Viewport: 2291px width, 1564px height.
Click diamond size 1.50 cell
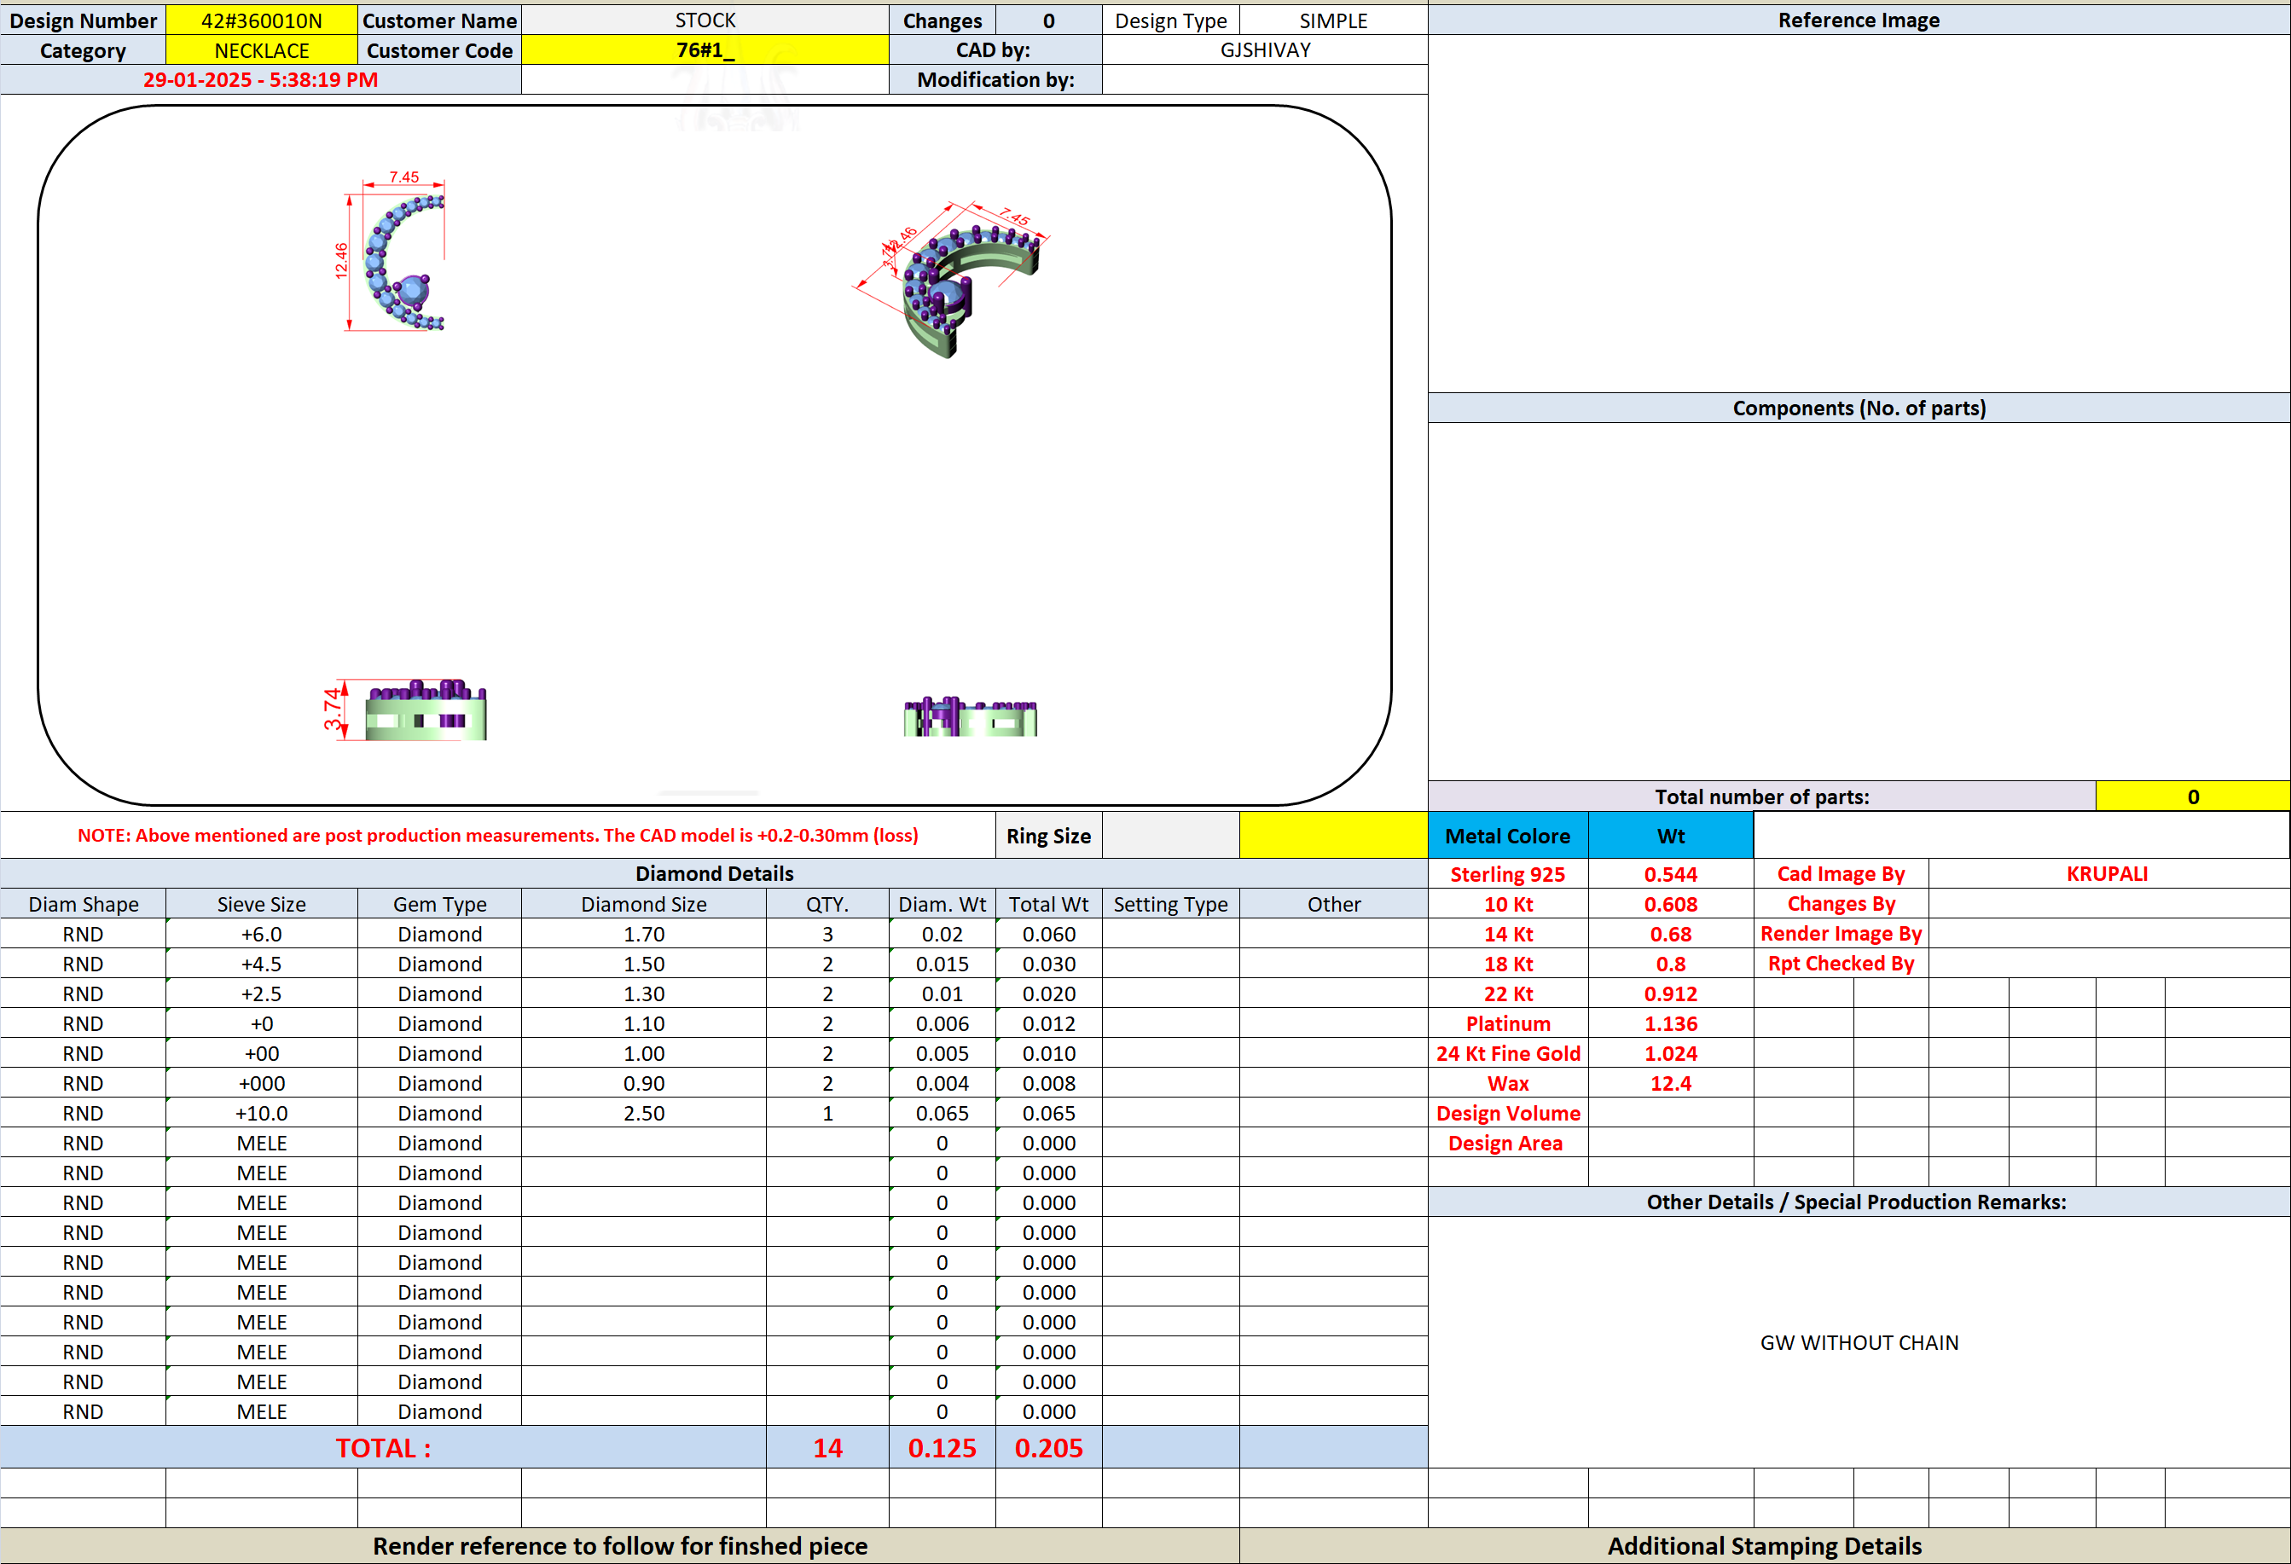point(644,964)
